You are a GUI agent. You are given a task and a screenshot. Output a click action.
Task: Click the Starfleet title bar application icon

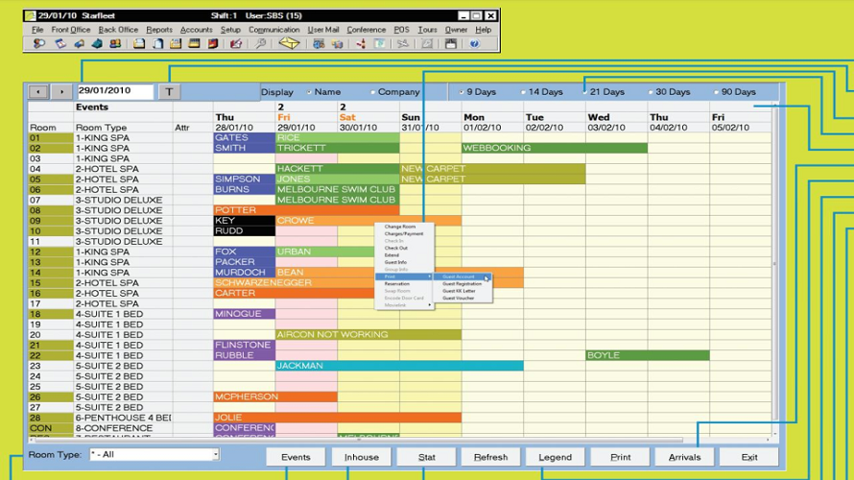[x=31, y=15]
